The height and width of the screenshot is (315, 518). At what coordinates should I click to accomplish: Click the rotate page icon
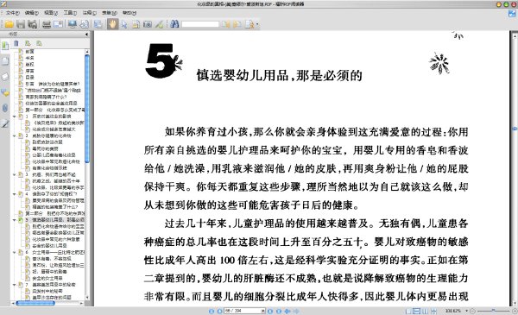point(85,24)
